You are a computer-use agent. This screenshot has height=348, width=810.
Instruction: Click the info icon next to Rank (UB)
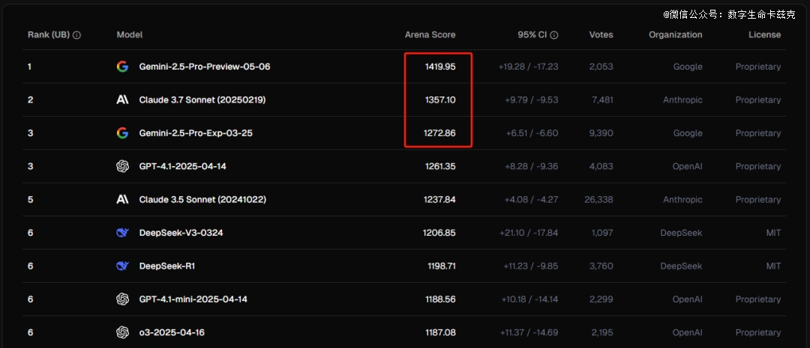pos(77,35)
